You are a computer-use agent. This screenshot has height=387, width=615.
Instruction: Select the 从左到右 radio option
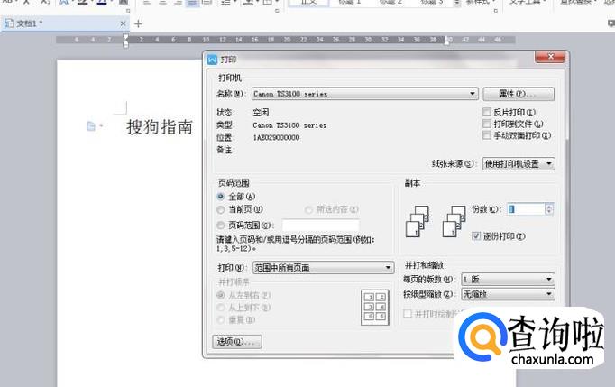221,295
